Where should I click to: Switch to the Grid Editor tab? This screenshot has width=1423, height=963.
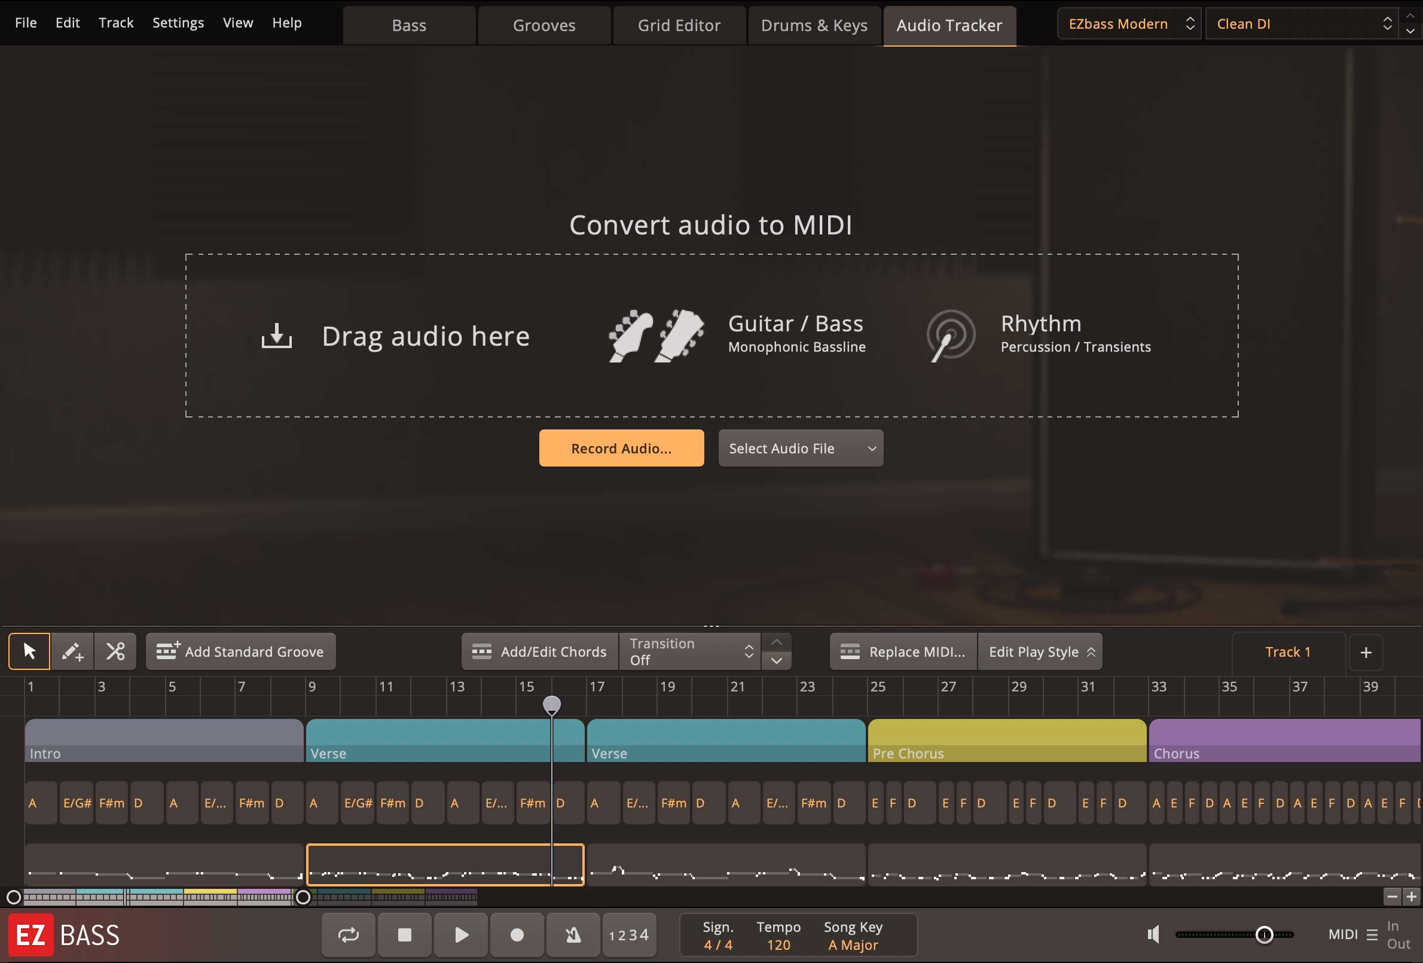679,25
